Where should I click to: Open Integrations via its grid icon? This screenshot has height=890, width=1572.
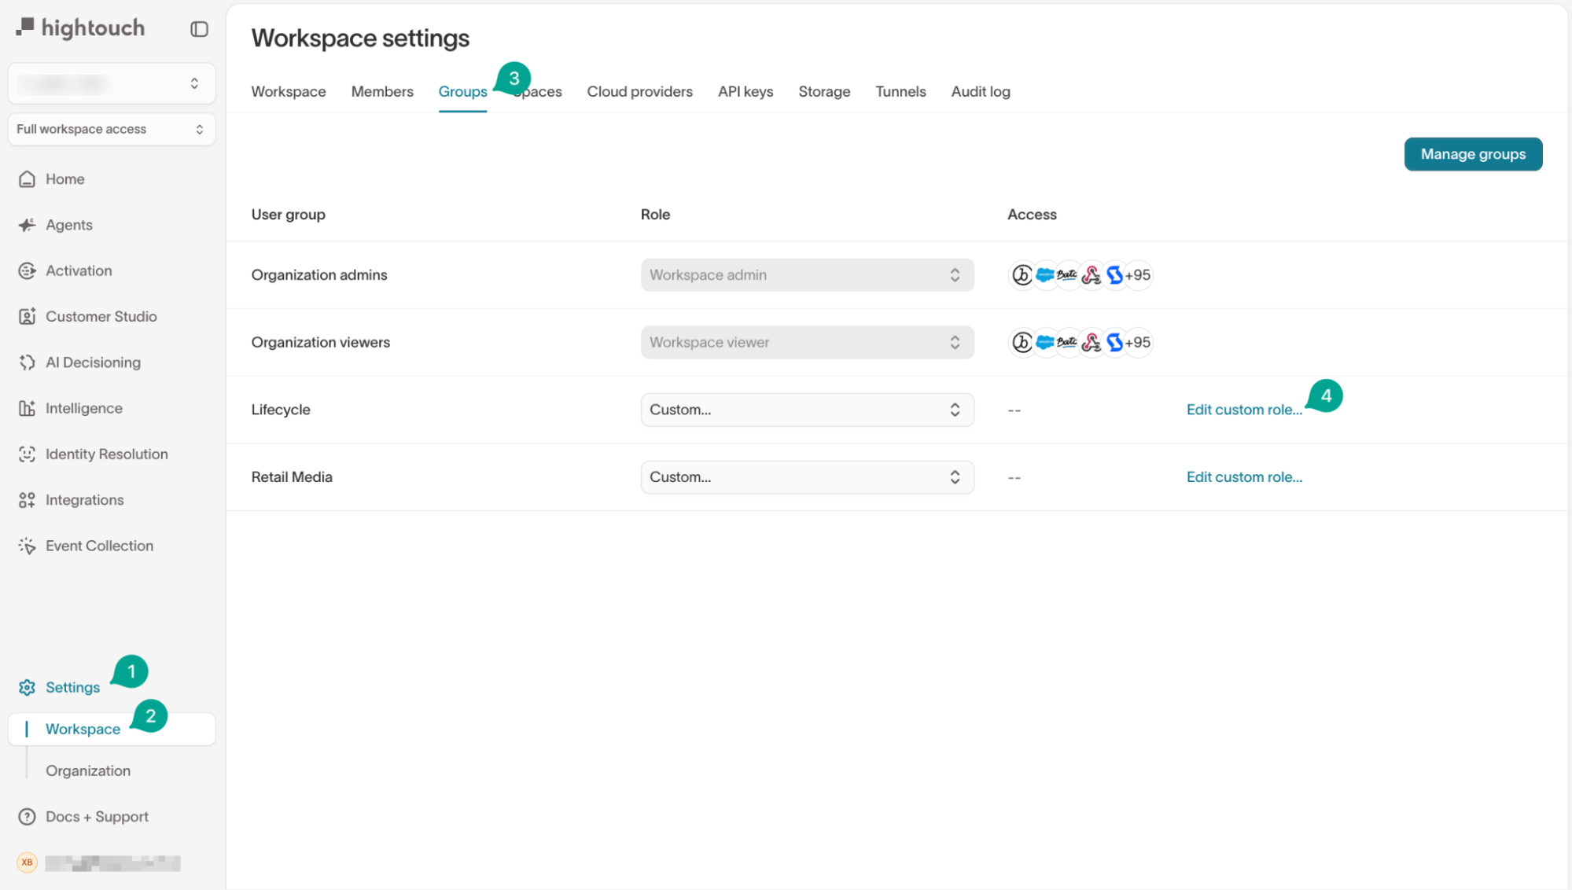pyautogui.click(x=28, y=500)
